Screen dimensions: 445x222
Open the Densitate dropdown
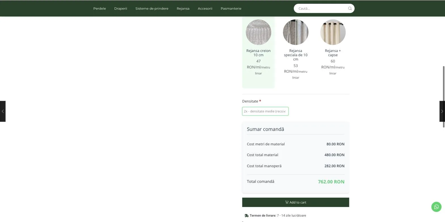[265, 111]
